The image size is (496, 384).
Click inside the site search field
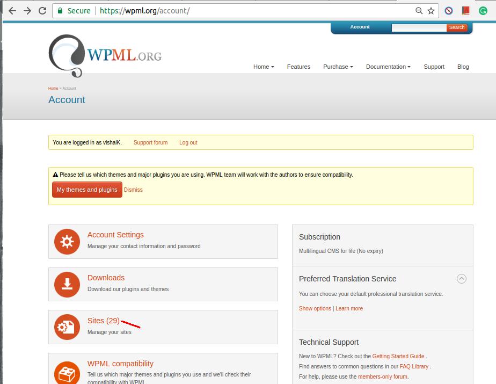click(x=419, y=27)
